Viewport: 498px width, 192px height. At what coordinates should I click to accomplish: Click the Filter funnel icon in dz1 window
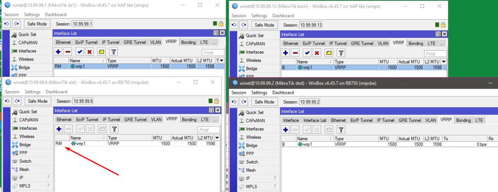pos(113,51)
